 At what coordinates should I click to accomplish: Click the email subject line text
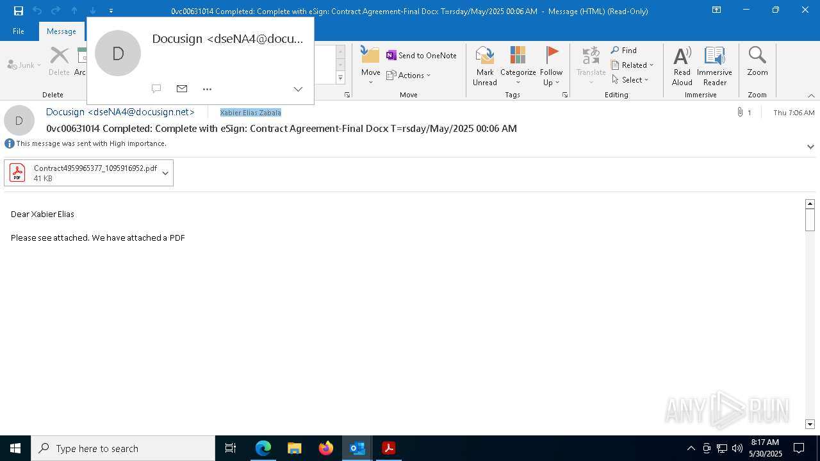click(x=281, y=128)
